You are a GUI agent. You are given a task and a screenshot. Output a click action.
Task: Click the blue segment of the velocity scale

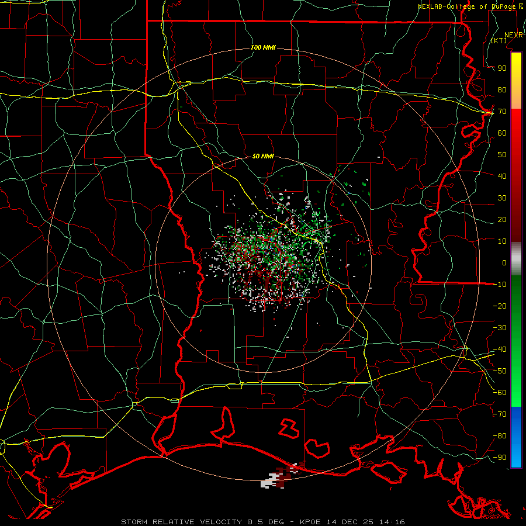point(516,437)
